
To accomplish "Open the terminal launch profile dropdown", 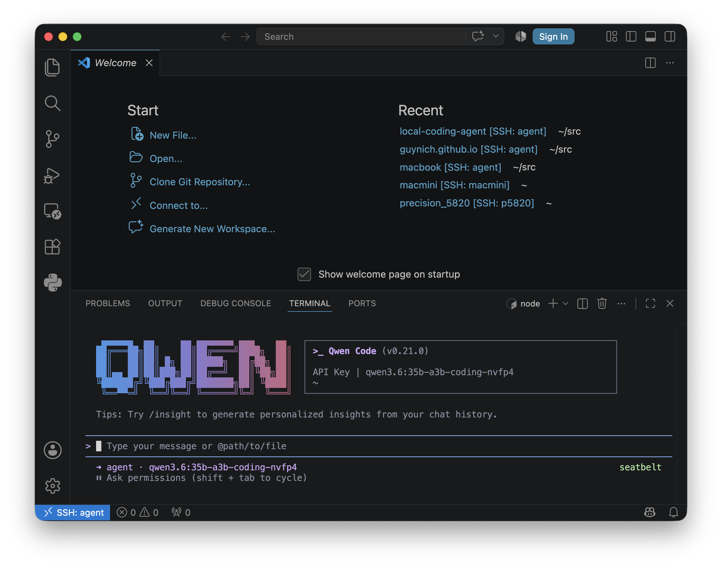I will (x=566, y=303).
